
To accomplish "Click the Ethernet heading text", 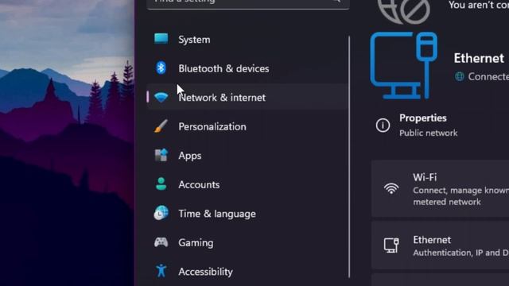I will point(479,58).
